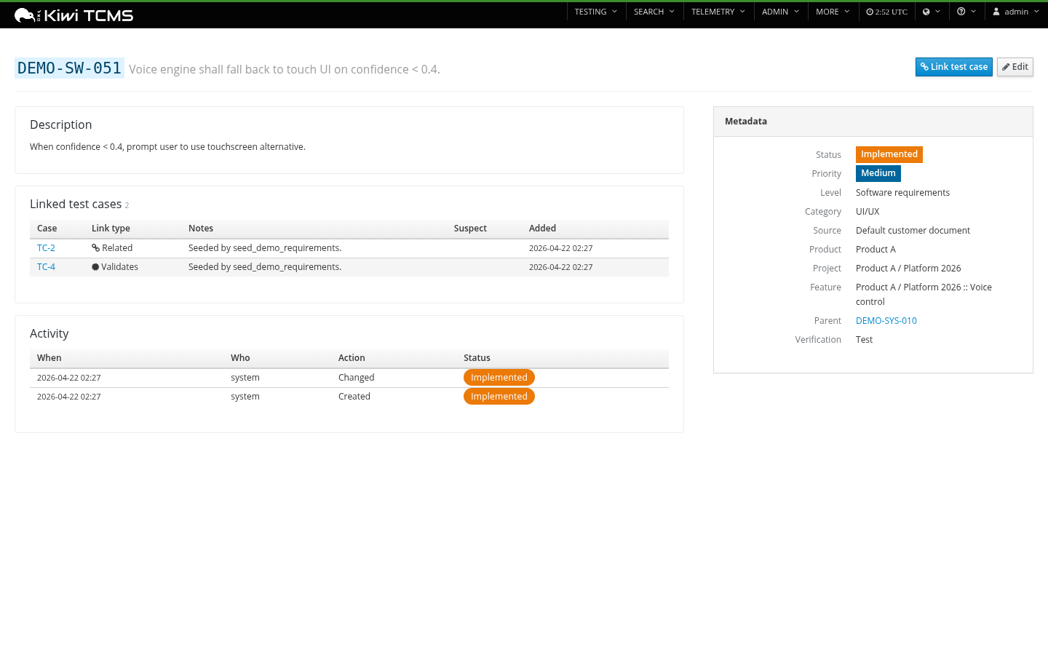Expand the admin user dropdown
1048x655 pixels.
pyautogui.click(x=1016, y=12)
